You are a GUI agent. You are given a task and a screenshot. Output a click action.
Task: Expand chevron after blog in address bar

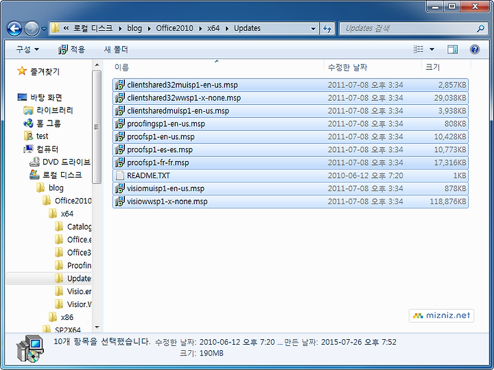pos(150,29)
